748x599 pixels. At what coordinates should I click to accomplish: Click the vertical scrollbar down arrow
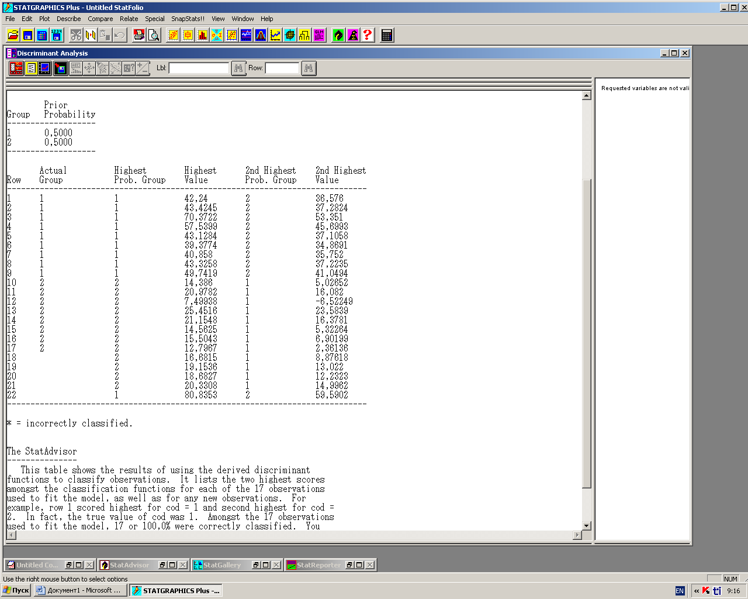pyautogui.click(x=587, y=526)
